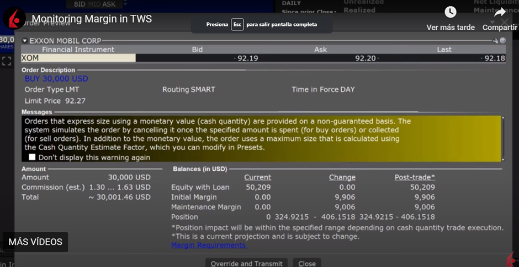Click the Interactive Brokers channel logo
The height and width of the screenshot is (267, 519).
[x=14, y=19]
